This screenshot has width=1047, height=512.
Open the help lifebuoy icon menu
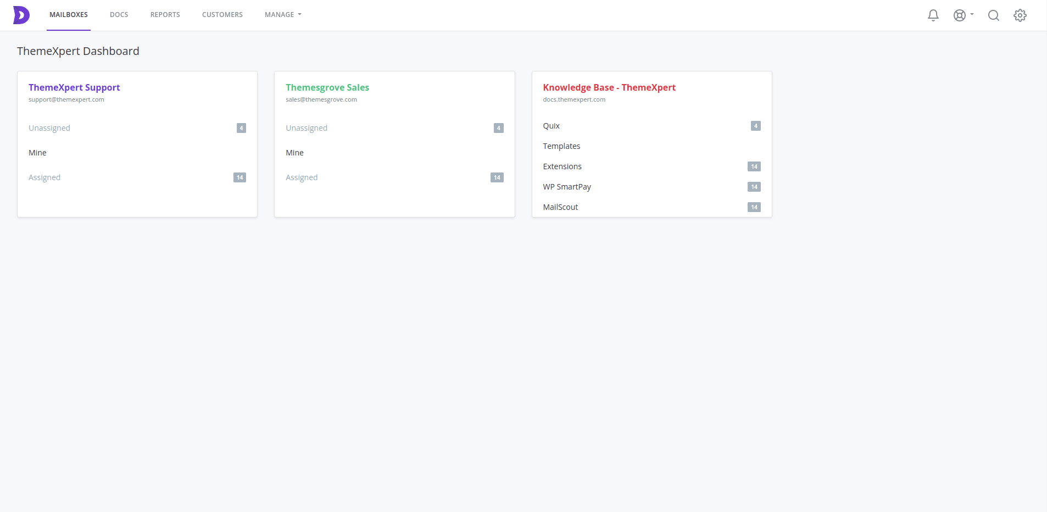(x=963, y=15)
